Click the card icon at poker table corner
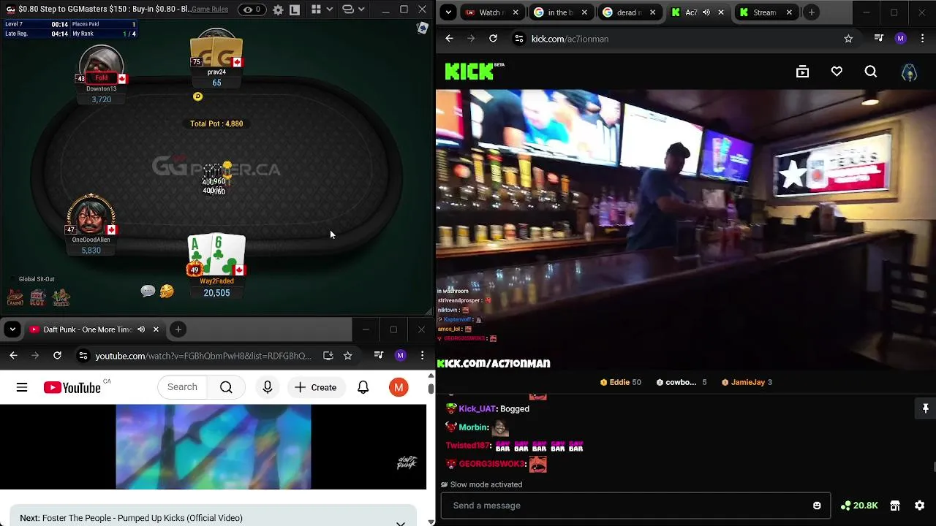Screen dimensions: 936x526 [422, 28]
